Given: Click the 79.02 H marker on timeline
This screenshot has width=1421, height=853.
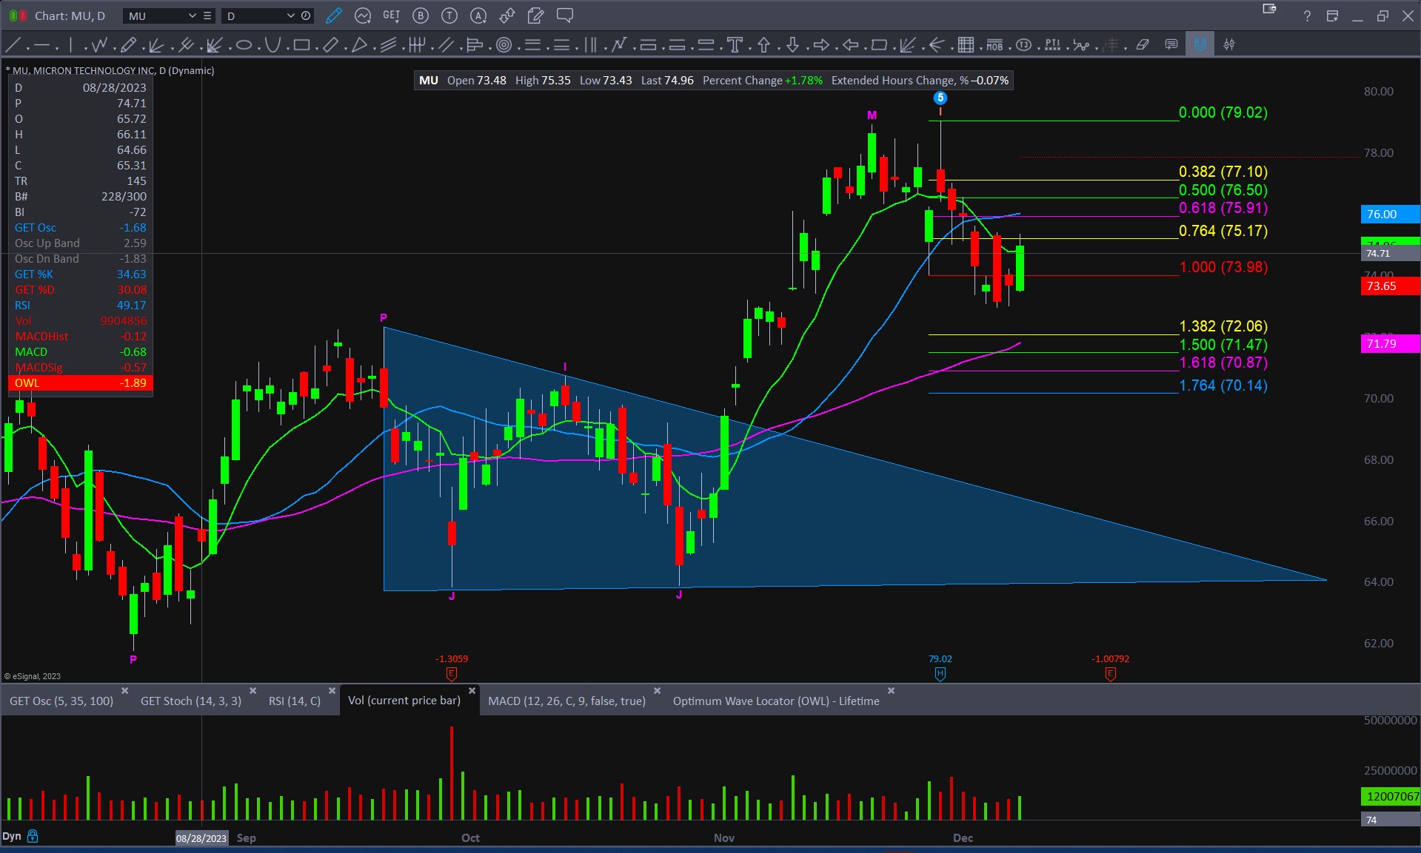Looking at the screenshot, I should tap(940, 673).
